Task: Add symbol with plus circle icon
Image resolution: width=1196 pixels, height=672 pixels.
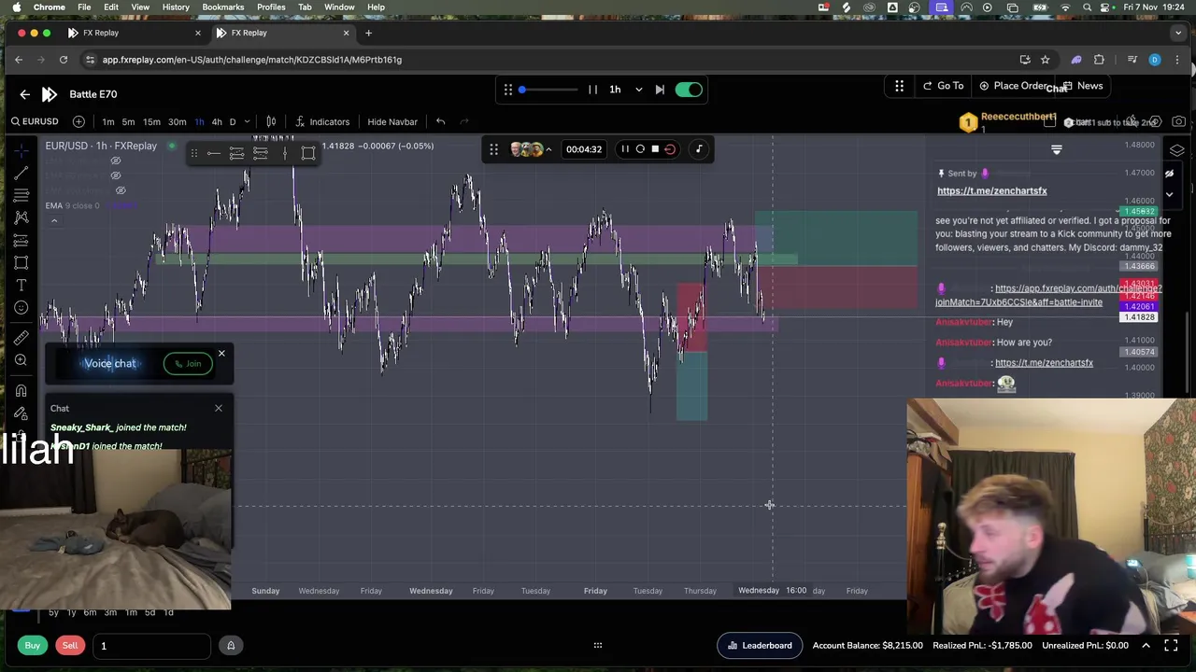Action: (x=78, y=121)
